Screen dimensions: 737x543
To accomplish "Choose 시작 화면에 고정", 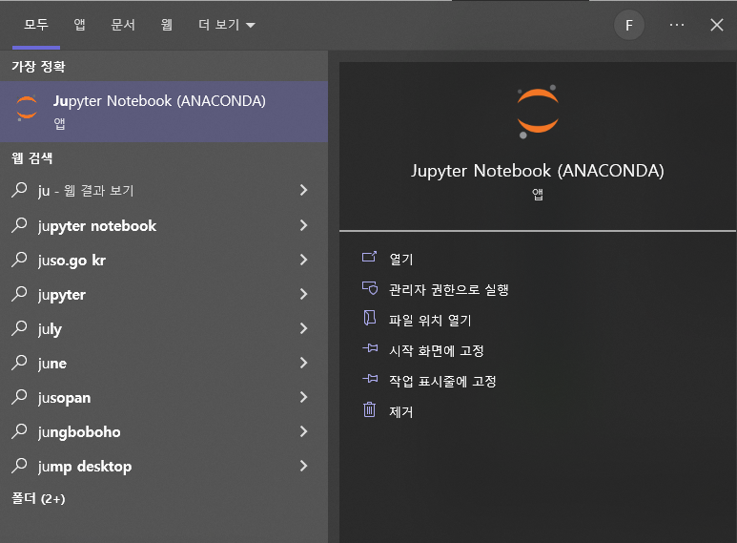I will tap(437, 350).
